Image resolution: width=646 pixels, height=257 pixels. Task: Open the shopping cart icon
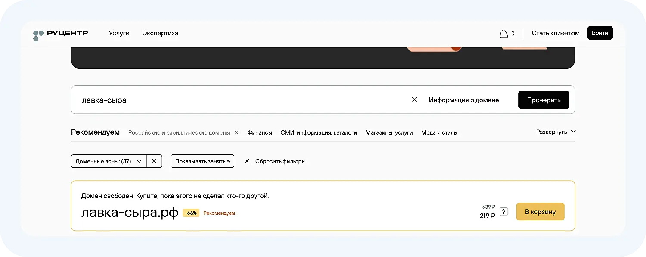pos(503,33)
